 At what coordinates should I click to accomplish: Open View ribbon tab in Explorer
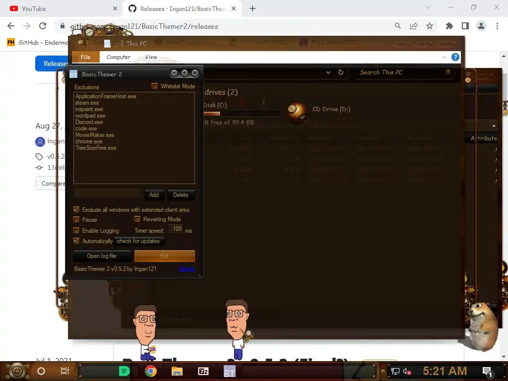tap(151, 57)
